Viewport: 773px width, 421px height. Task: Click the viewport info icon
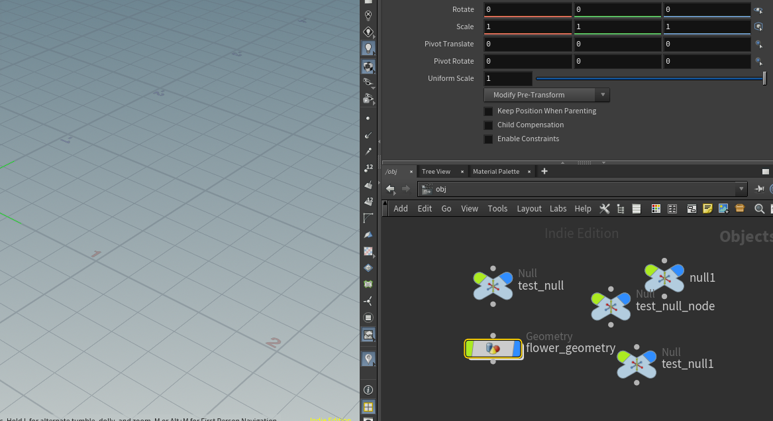click(x=368, y=390)
